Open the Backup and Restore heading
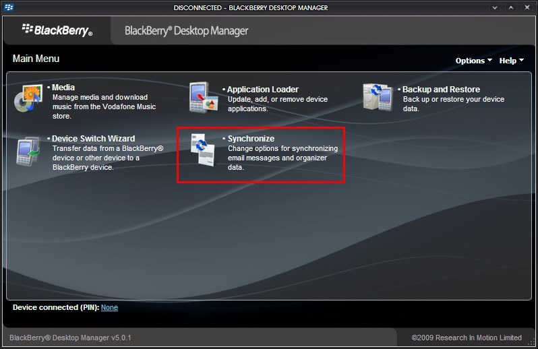 (441, 90)
